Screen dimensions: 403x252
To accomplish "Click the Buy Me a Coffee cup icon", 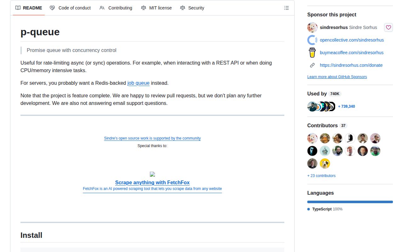I will click(x=312, y=53).
